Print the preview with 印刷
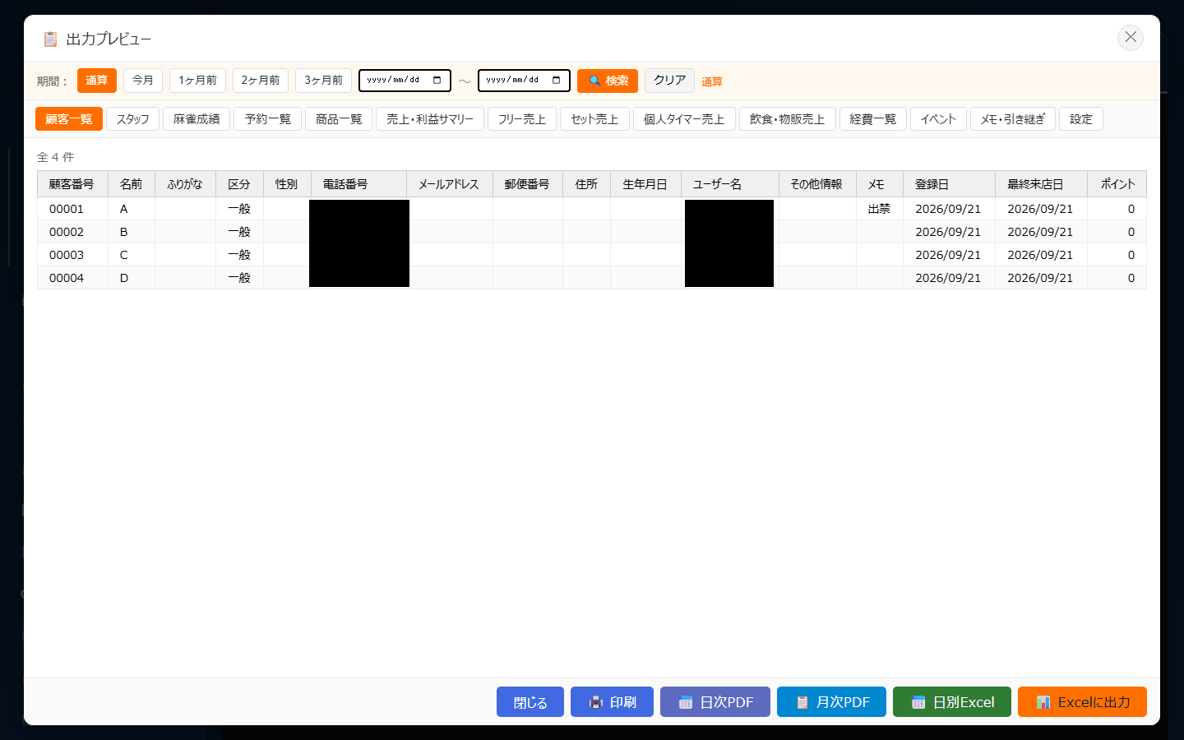Image resolution: width=1184 pixels, height=740 pixels. click(612, 702)
